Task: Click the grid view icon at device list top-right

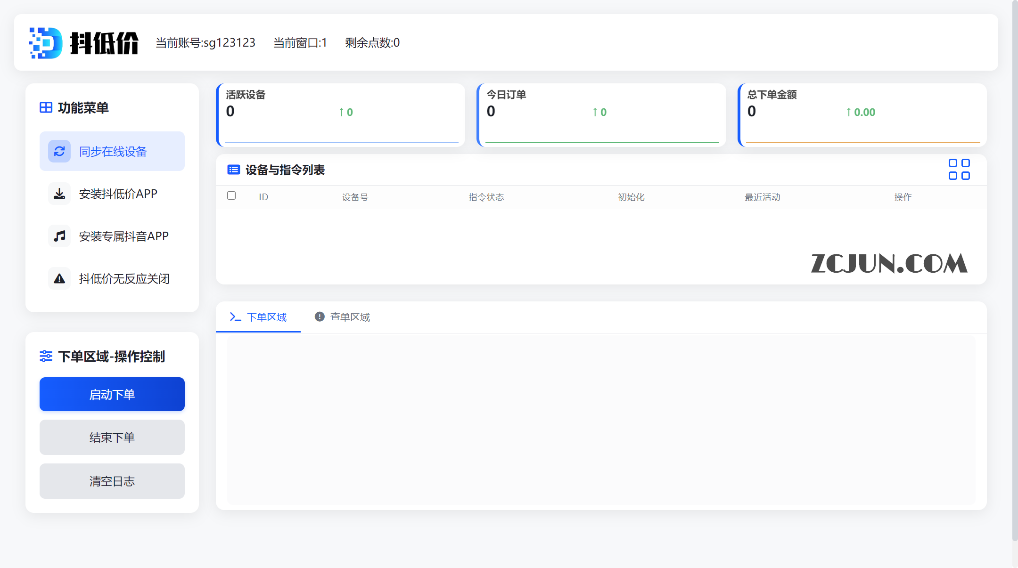Action: click(x=959, y=169)
